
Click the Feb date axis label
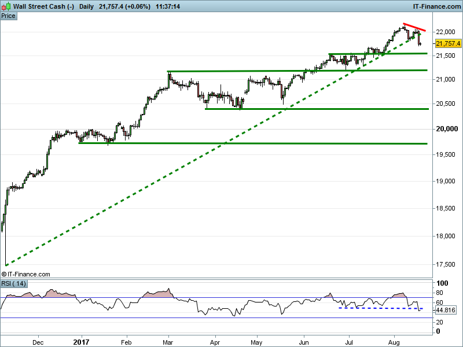click(126, 342)
